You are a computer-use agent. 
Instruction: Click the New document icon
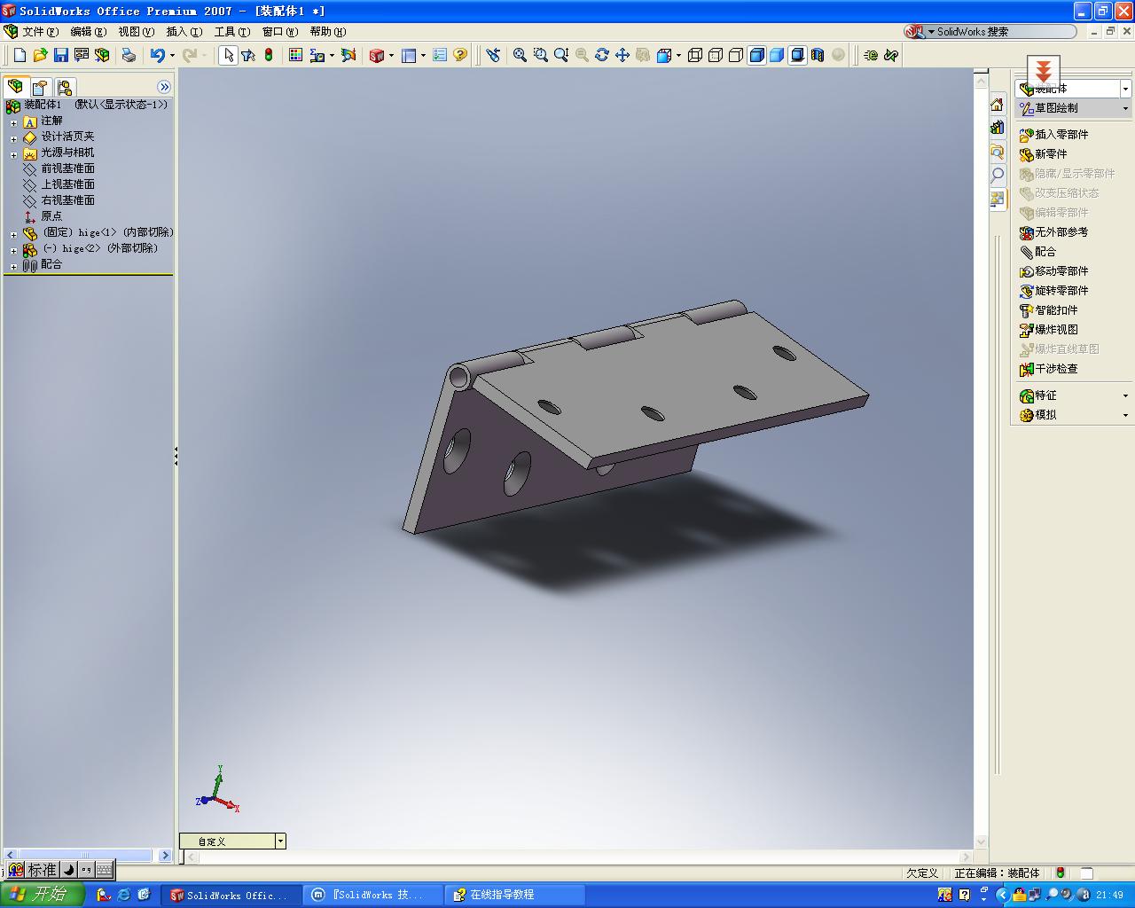20,55
